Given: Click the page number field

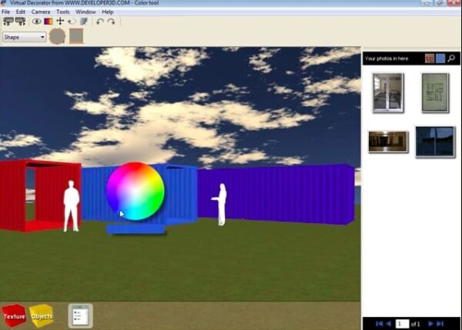Looking at the screenshot, I should click(402, 324).
